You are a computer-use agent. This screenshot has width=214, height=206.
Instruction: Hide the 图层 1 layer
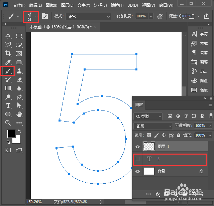pos(137,147)
